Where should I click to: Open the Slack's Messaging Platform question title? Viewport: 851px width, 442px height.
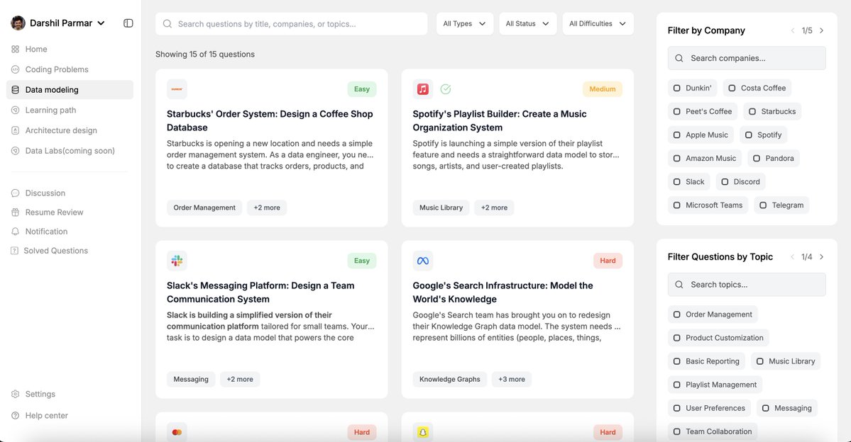pyautogui.click(x=260, y=293)
